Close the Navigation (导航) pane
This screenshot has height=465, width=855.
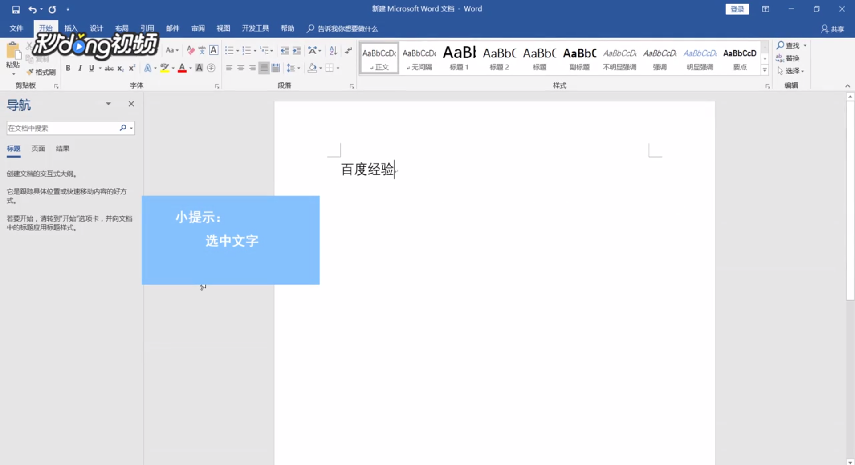tap(131, 104)
